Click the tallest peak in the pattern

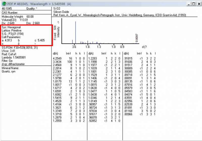point(75,32)
